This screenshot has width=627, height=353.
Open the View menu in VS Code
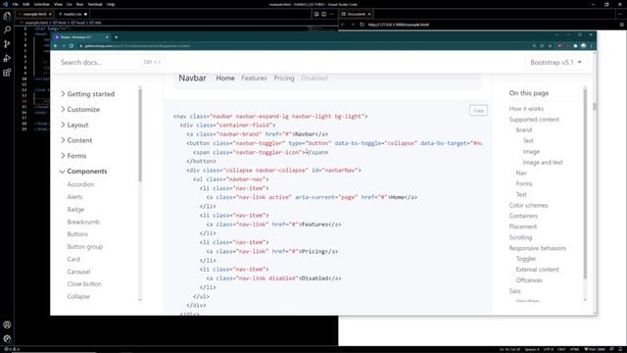pos(58,4)
